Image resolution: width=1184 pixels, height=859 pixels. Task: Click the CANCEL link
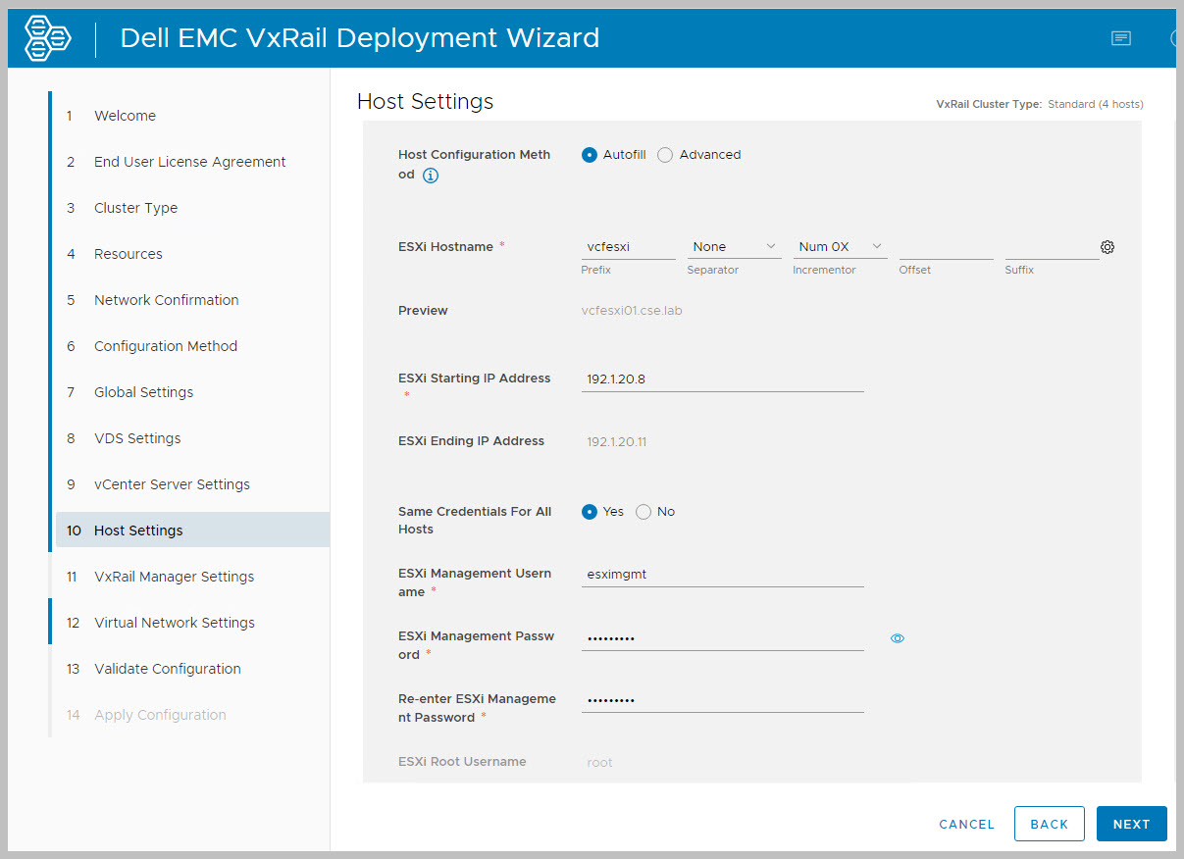click(x=966, y=825)
